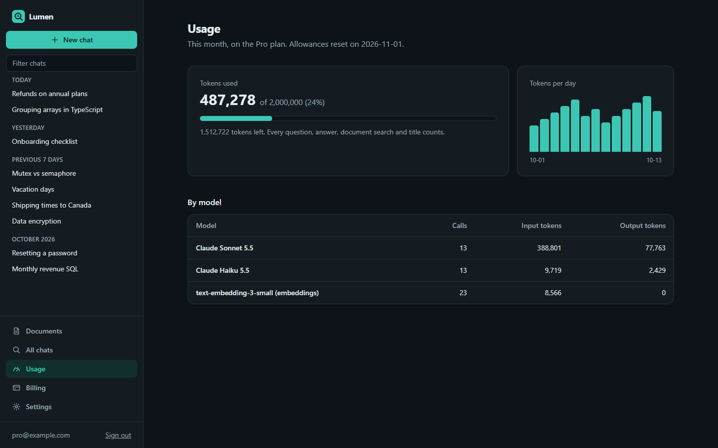Click the tallest bar in Tokens per day
Image resolution: width=718 pixels, height=448 pixels.
(x=647, y=124)
